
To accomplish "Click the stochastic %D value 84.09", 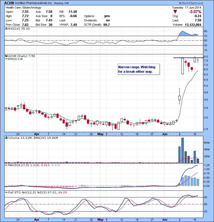I will 62,192.
